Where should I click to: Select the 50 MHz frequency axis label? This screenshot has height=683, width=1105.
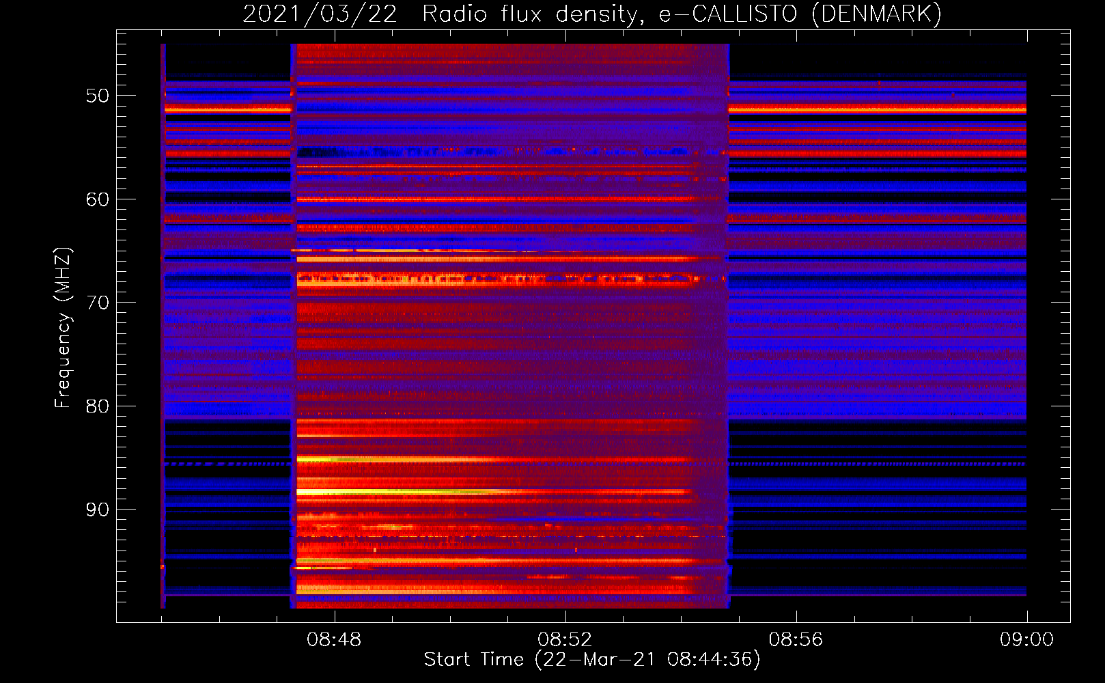[98, 96]
